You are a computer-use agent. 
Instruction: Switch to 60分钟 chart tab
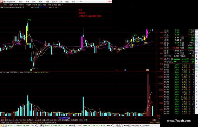34,5
